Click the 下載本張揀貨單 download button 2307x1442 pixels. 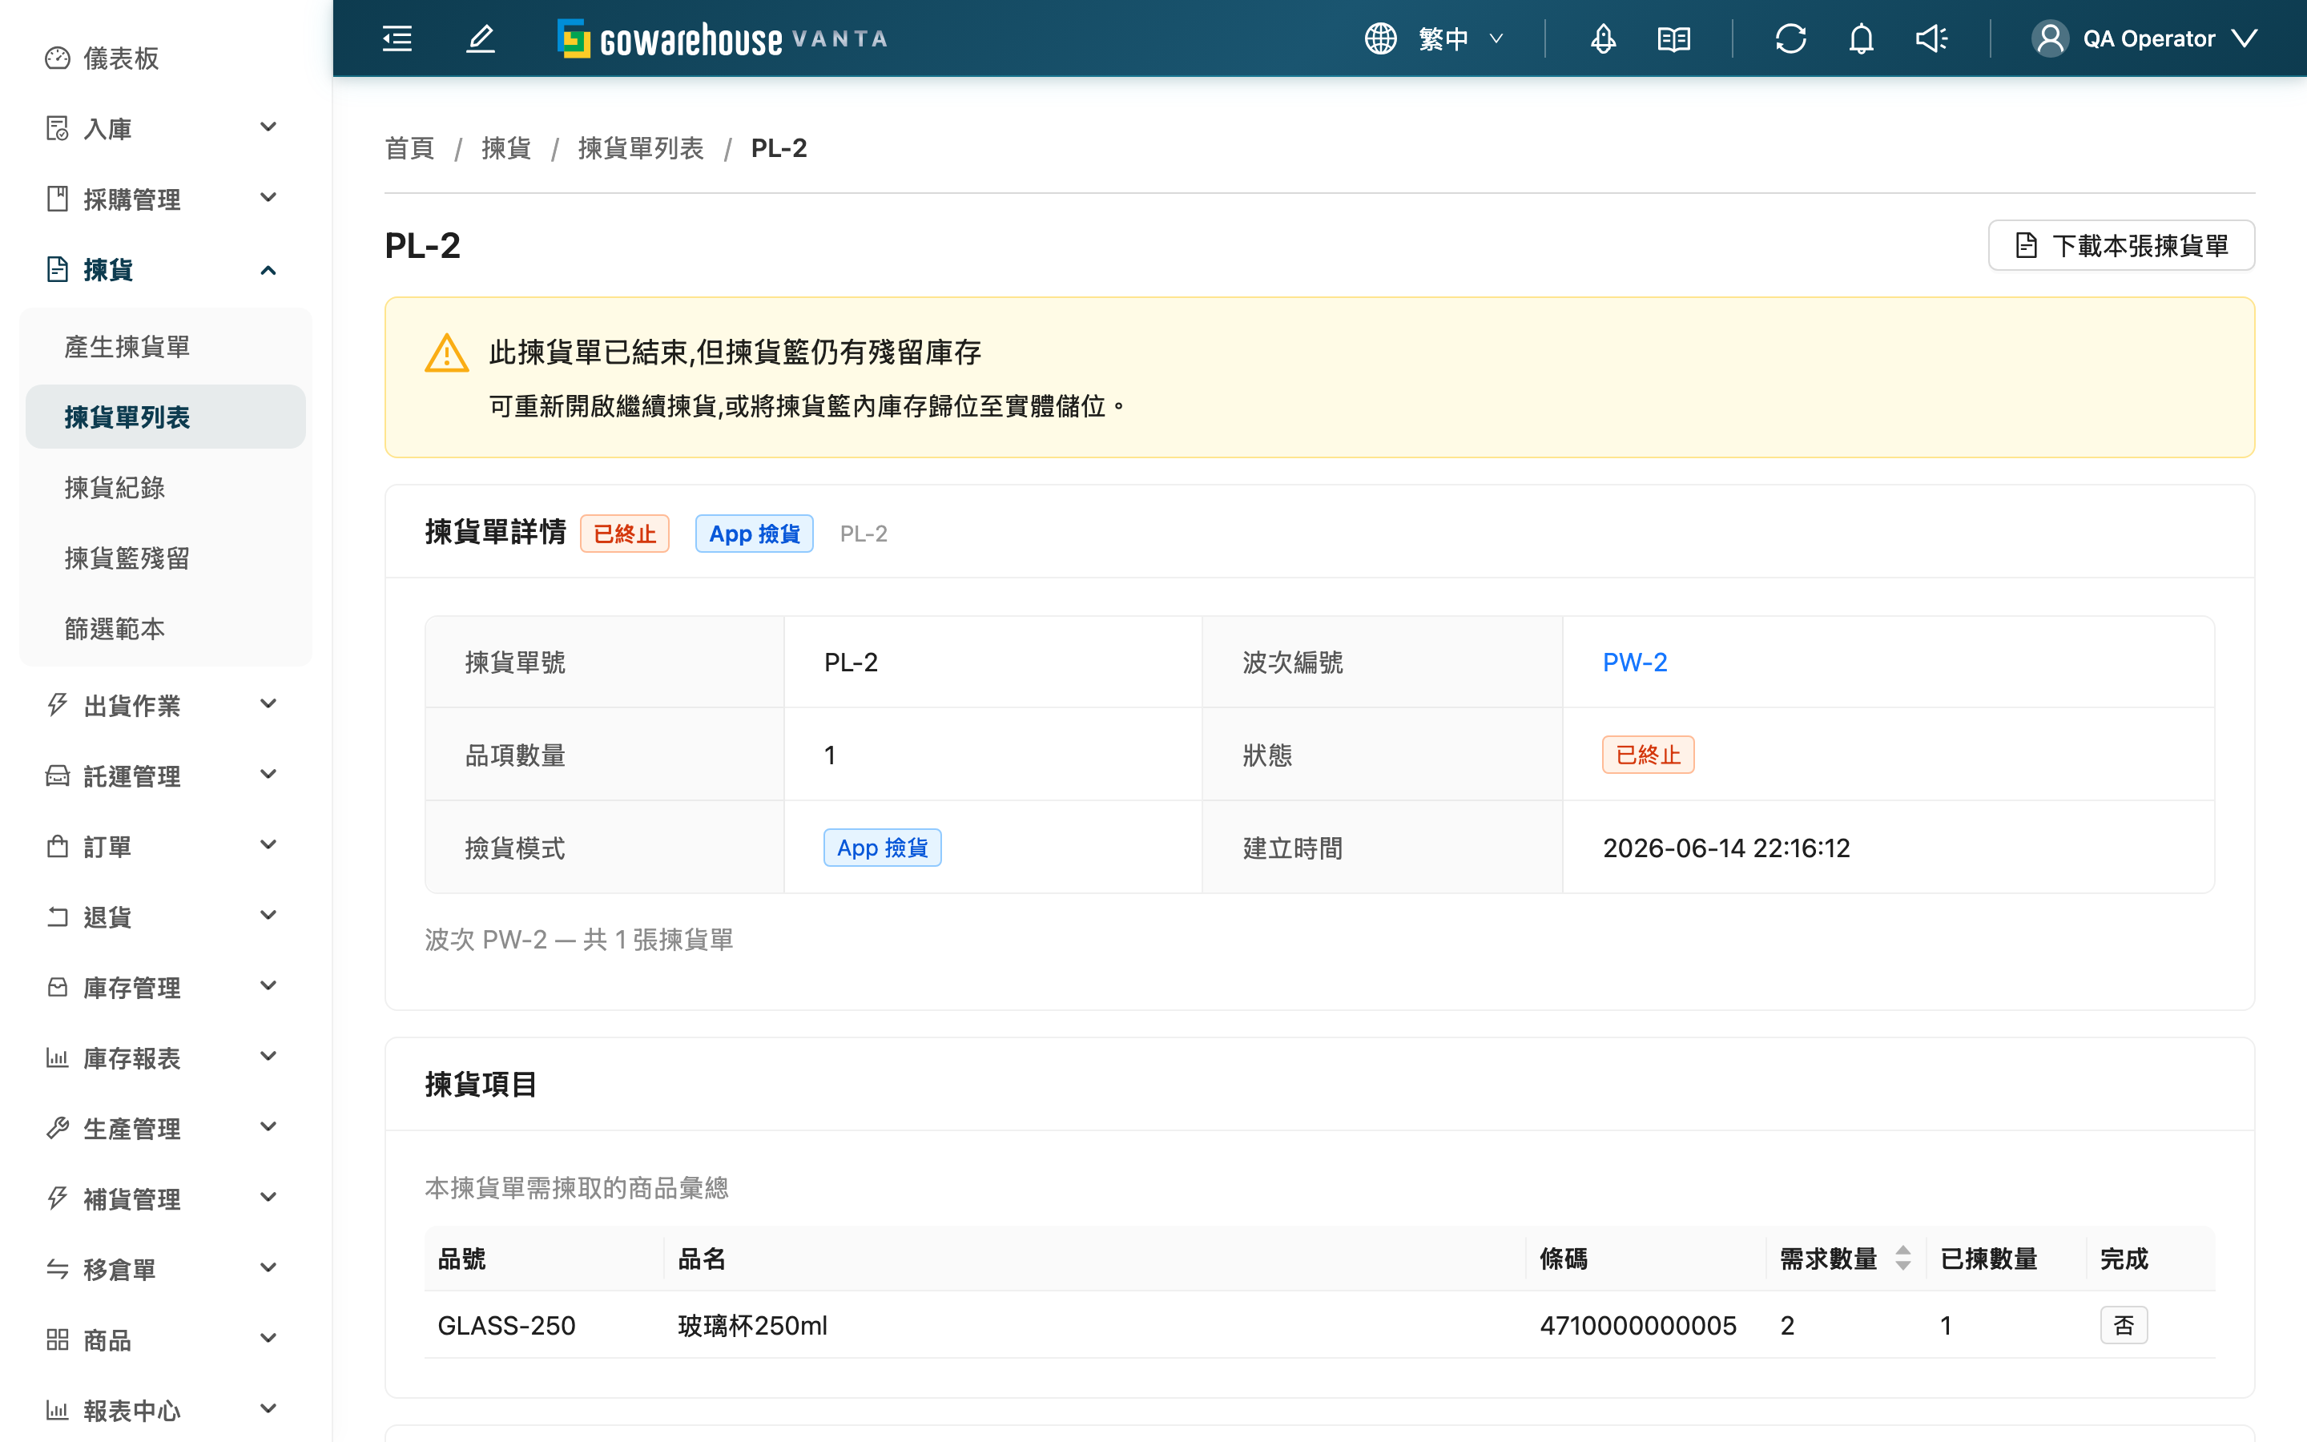[x=2121, y=245]
